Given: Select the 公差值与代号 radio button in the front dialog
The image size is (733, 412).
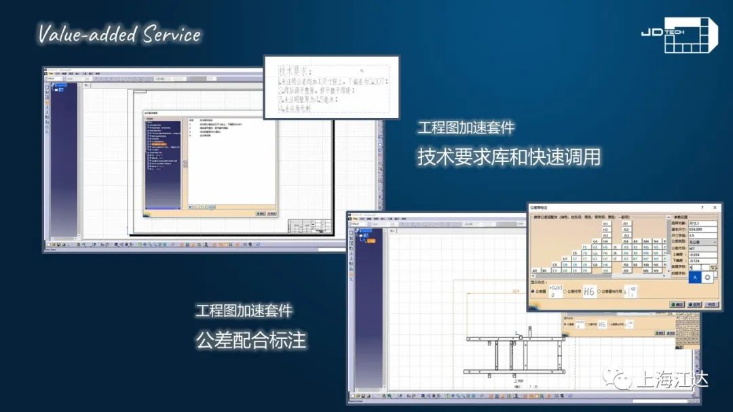Looking at the screenshot, I should (599, 291).
